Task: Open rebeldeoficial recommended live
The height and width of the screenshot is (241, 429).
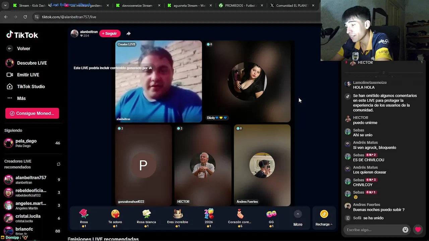Action: (x=32, y=192)
